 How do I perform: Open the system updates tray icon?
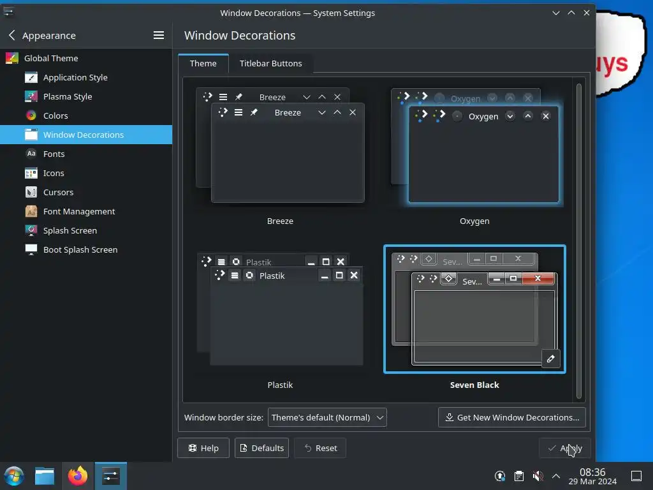(500, 476)
